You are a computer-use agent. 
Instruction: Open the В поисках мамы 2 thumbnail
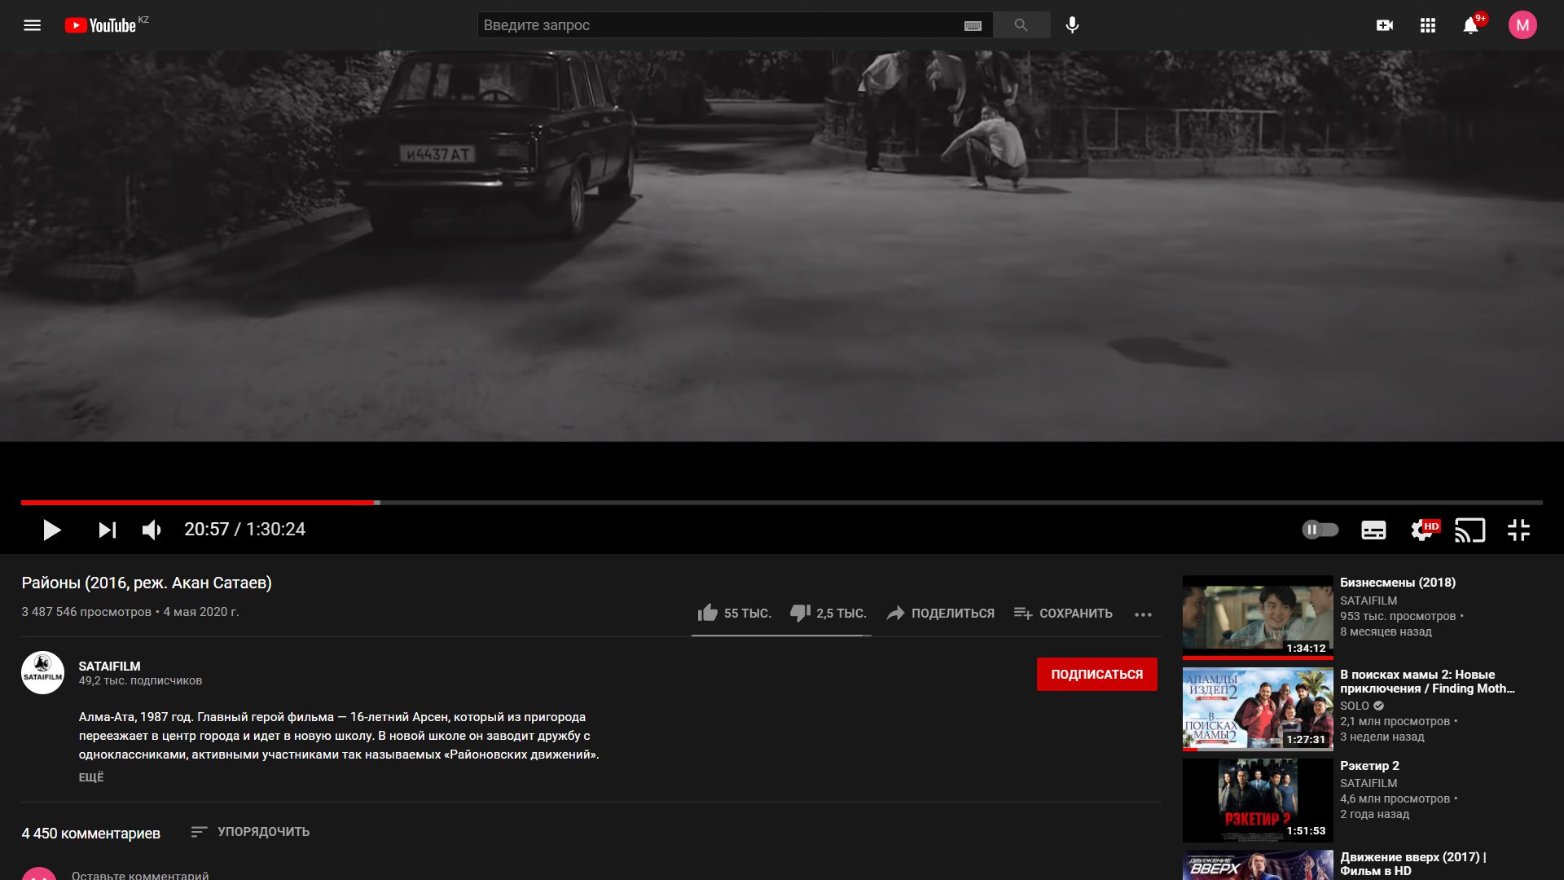pyautogui.click(x=1258, y=709)
